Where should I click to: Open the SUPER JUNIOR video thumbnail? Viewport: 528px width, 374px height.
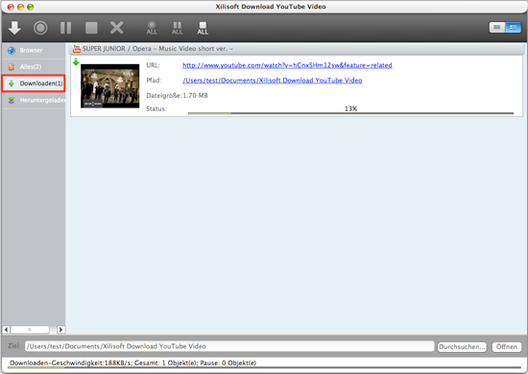point(109,85)
